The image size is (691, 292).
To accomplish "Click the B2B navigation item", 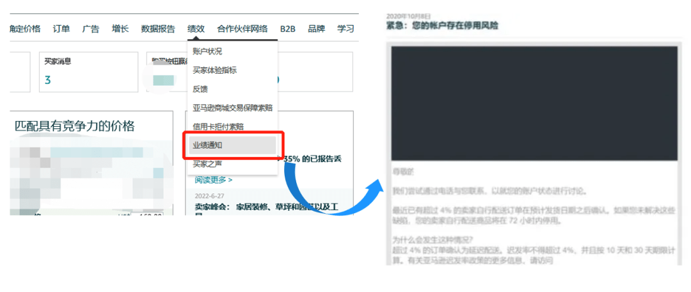I will (x=287, y=29).
